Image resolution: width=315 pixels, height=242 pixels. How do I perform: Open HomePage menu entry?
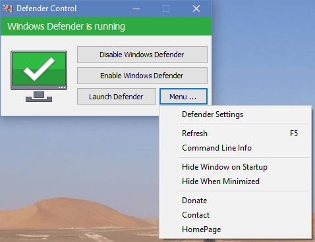(235, 230)
